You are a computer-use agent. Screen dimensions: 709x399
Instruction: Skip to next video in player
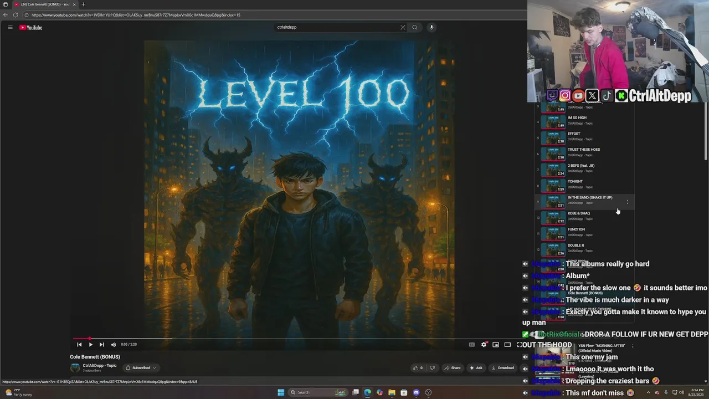(x=101, y=345)
